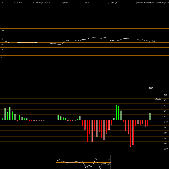Click the 60 label on MR axis

coord(165,106)
